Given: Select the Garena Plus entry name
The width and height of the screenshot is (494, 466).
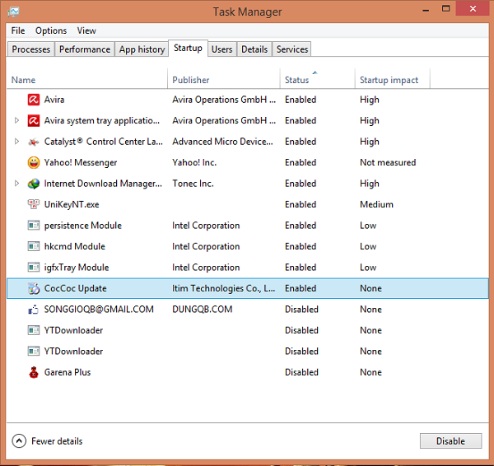Looking at the screenshot, I should coord(68,372).
